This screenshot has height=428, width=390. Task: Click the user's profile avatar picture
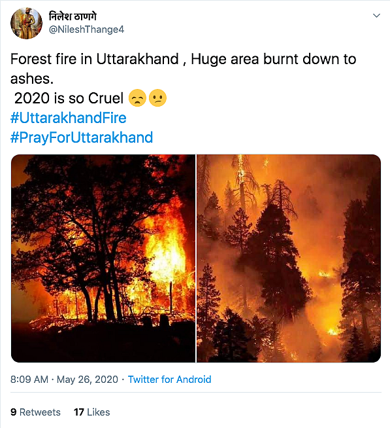(x=26, y=23)
